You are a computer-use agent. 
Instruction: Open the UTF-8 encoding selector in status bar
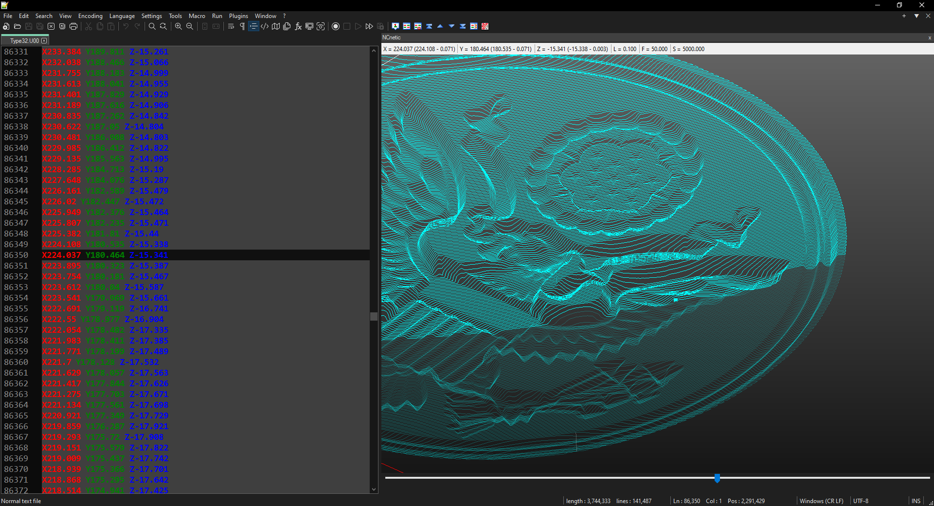(x=861, y=501)
